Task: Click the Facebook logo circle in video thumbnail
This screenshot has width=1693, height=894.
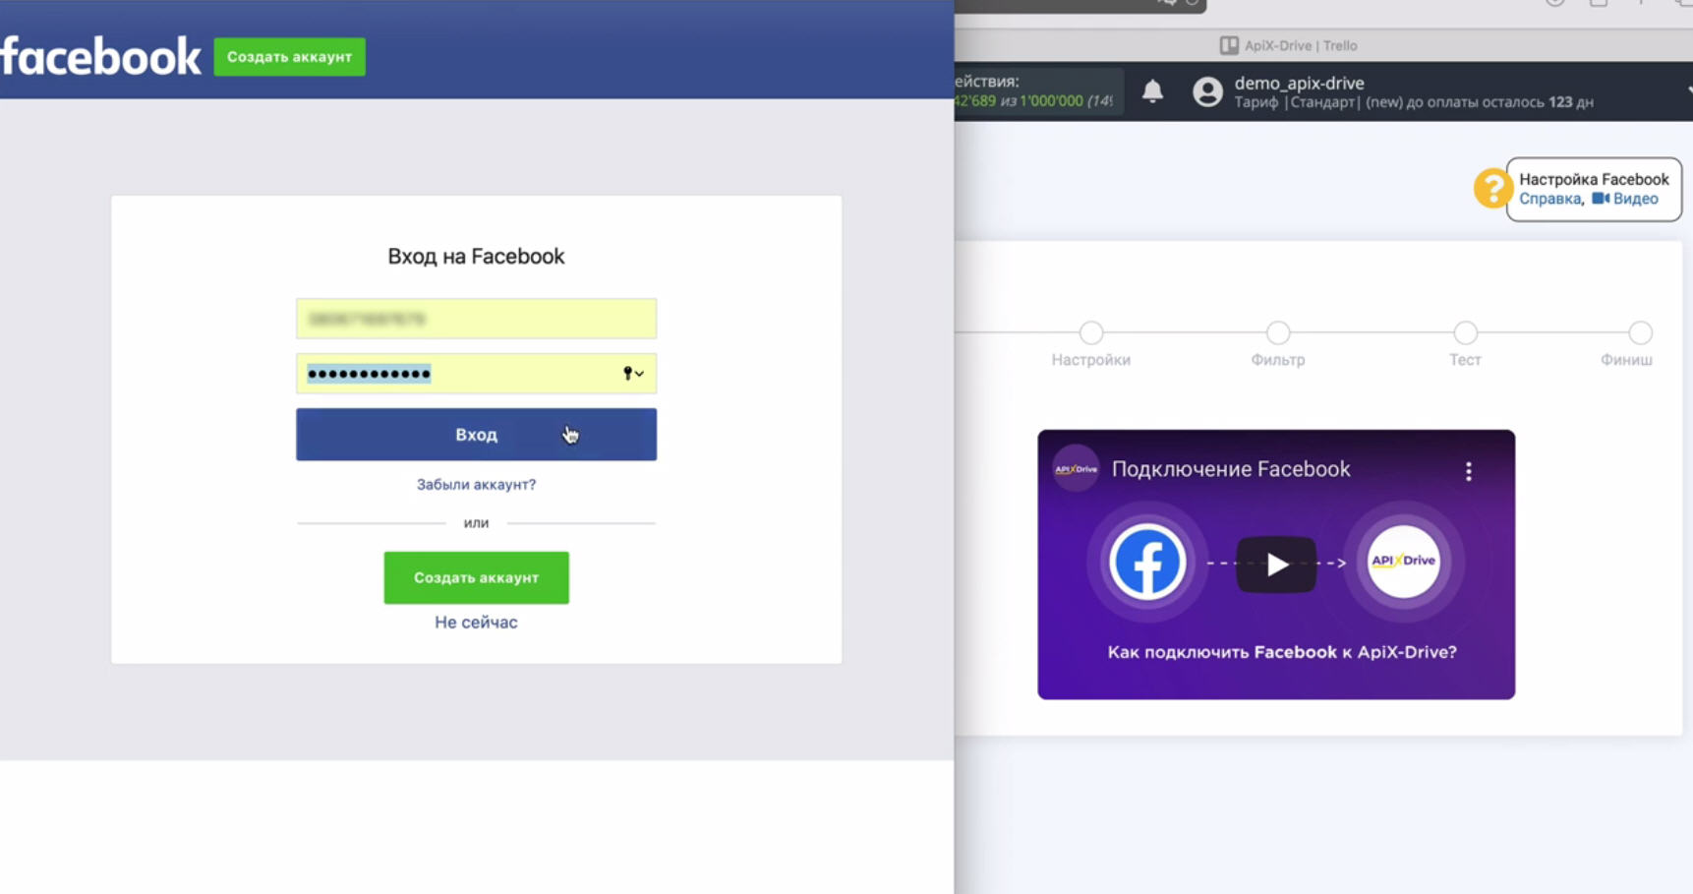Action: (x=1146, y=563)
